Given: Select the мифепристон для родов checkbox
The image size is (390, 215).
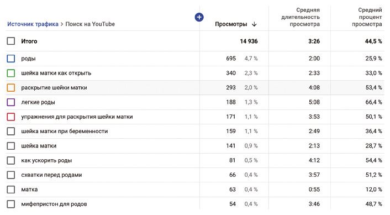Looking at the screenshot, I should (x=11, y=204).
